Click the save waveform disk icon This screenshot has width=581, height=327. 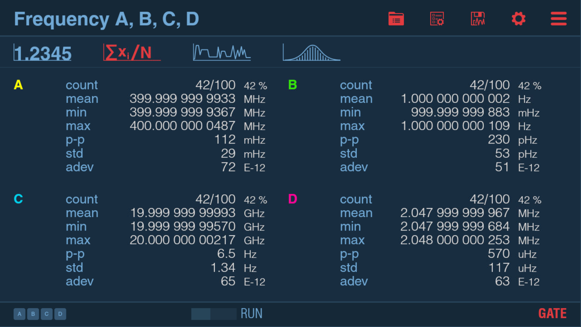click(x=478, y=19)
